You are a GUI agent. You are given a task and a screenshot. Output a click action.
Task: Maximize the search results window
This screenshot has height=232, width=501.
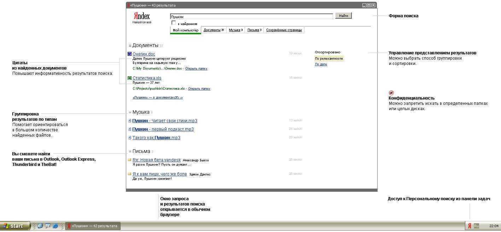point(369,5)
